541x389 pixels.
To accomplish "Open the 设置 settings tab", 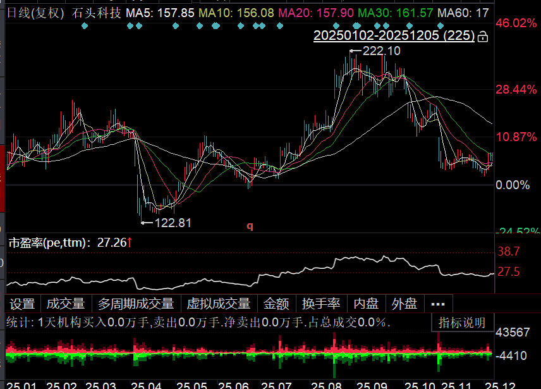I will pyautogui.click(x=22, y=304).
